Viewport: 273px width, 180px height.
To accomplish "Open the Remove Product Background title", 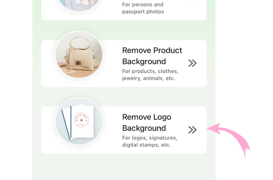I will pyautogui.click(x=152, y=56).
